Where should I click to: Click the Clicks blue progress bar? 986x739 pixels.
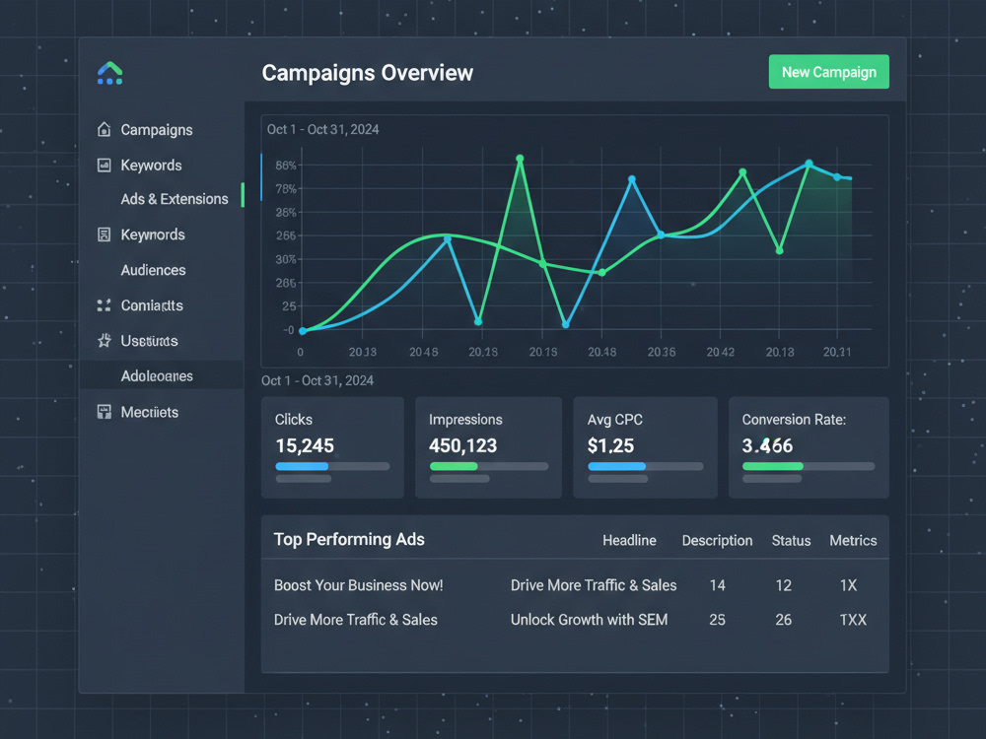coord(302,466)
